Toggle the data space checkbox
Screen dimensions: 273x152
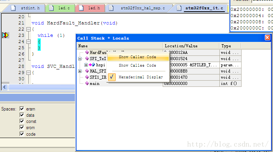click(x=22, y=115)
